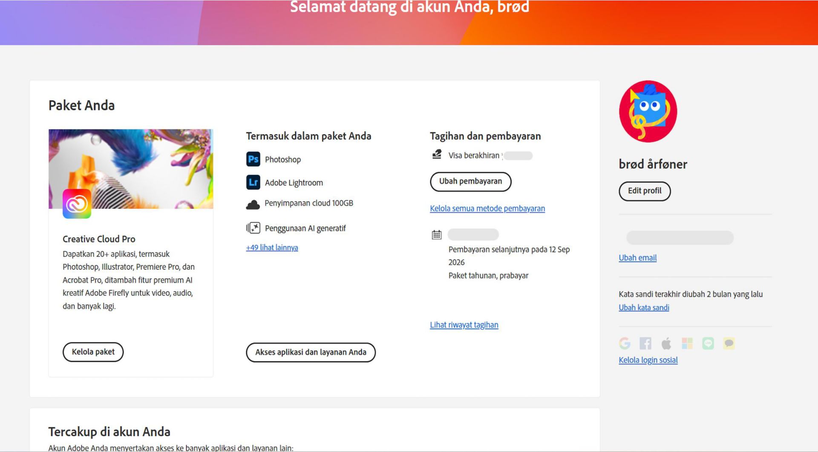Click the Creative Cloud logo on plan image
818x452 pixels.
point(78,204)
